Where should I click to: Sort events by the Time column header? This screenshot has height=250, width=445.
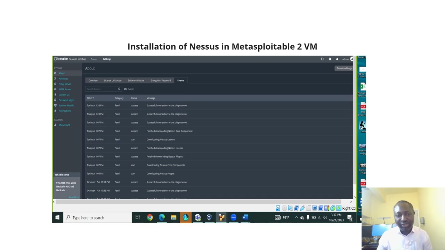[x=90, y=98]
